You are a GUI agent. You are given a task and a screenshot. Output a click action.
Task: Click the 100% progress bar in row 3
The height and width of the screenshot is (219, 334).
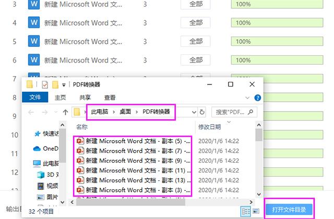(277, 4)
